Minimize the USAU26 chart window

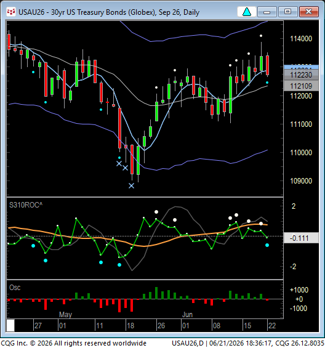(x=267, y=12)
